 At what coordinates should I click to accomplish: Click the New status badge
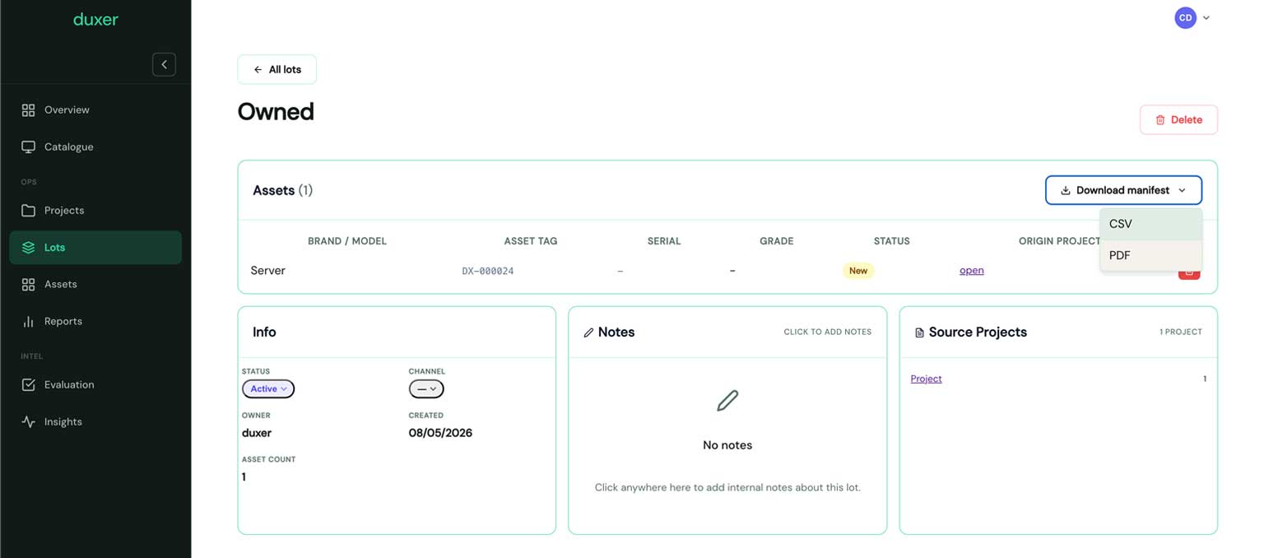858,270
